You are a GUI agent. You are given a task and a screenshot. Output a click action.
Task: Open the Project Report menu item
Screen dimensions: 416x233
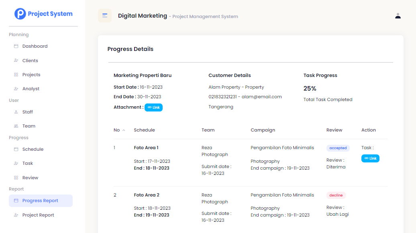38,215
